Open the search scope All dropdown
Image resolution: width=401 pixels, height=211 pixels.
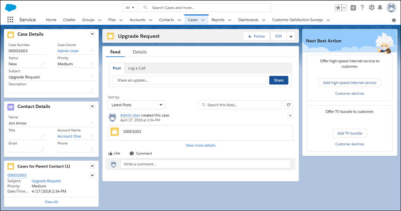(130, 8)
